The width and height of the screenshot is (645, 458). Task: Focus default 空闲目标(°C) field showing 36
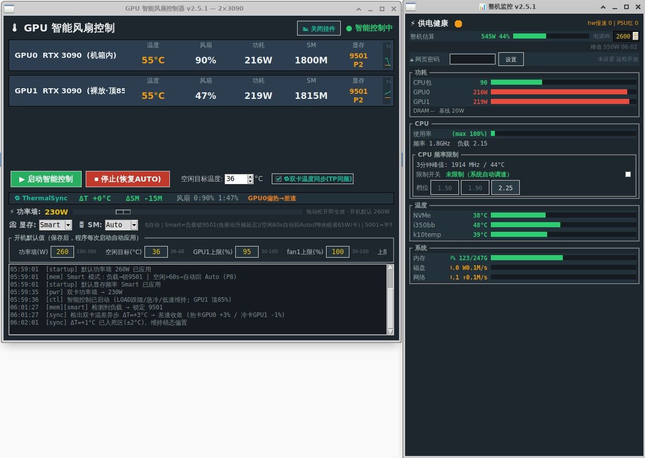(156, 252)
